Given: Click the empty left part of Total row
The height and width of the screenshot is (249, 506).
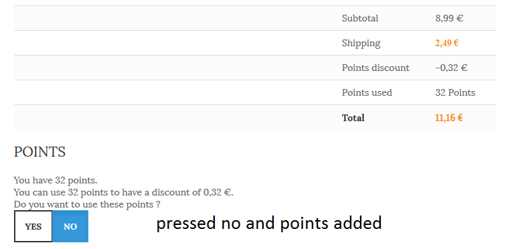Looking at the screenshot, I should pyautogui.click(x=174, y=118).
